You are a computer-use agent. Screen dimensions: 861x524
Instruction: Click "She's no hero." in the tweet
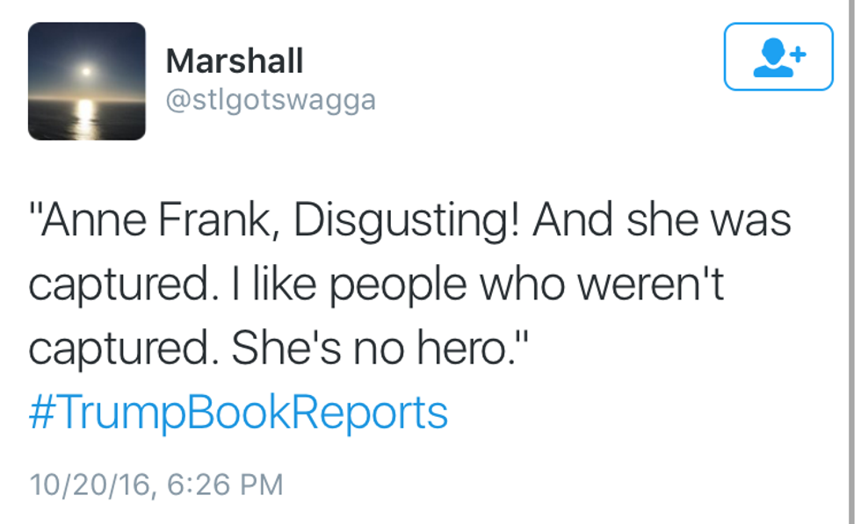tap(380, 348)
